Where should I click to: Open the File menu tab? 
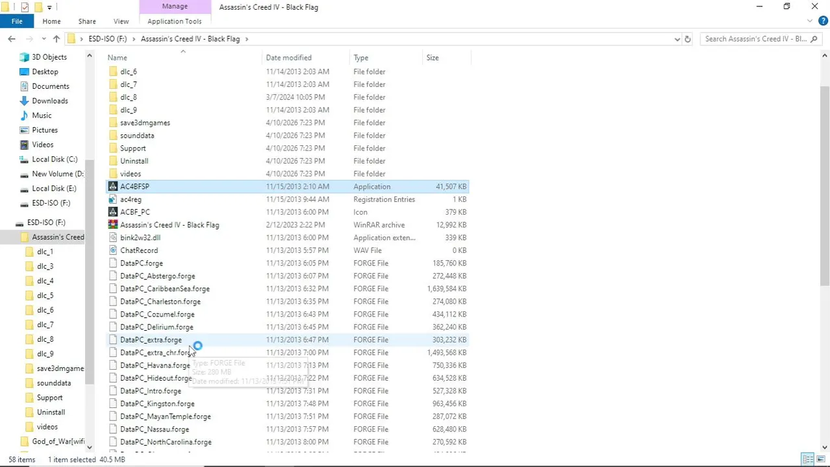pos(17,21)
